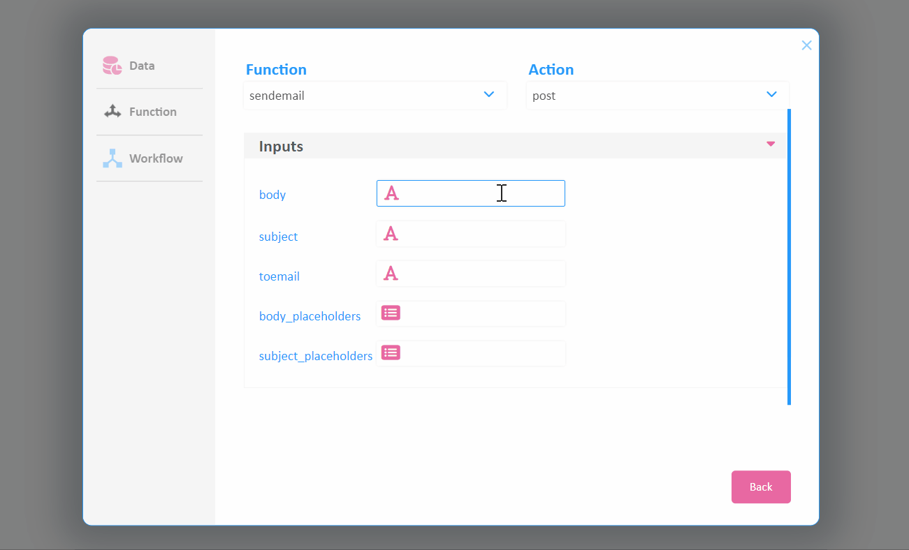The height and width of the screenshot is (550, 909).
Task: Click the Data database icon in sidebar
Action: point(112,66)
